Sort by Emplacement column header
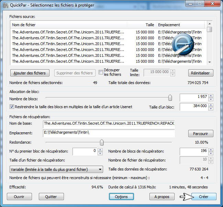This screenshot has height=207, width=223. pos(180,25)
